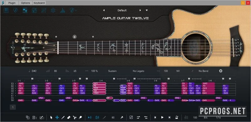The height and width of the screenshot is (122, 251).
Task: Select the SP note on the FX row
Action: point(109,98)
